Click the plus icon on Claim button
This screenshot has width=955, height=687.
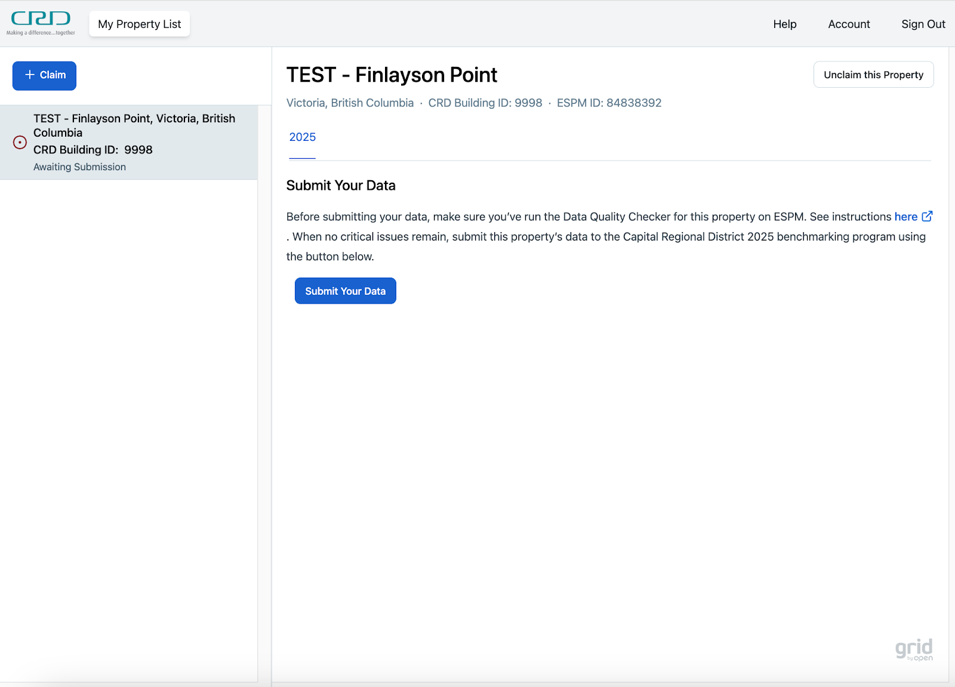coord(30,75)
